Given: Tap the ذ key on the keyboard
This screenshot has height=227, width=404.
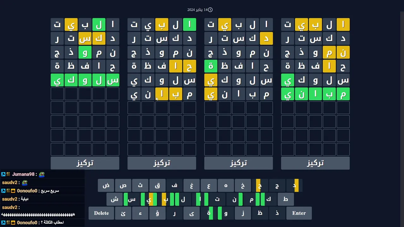Looking at the screenshot, I should pos(277,213).
